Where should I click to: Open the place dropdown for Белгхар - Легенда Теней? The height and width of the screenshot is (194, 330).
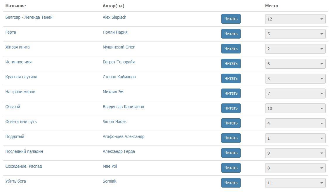tap(295, 19)
